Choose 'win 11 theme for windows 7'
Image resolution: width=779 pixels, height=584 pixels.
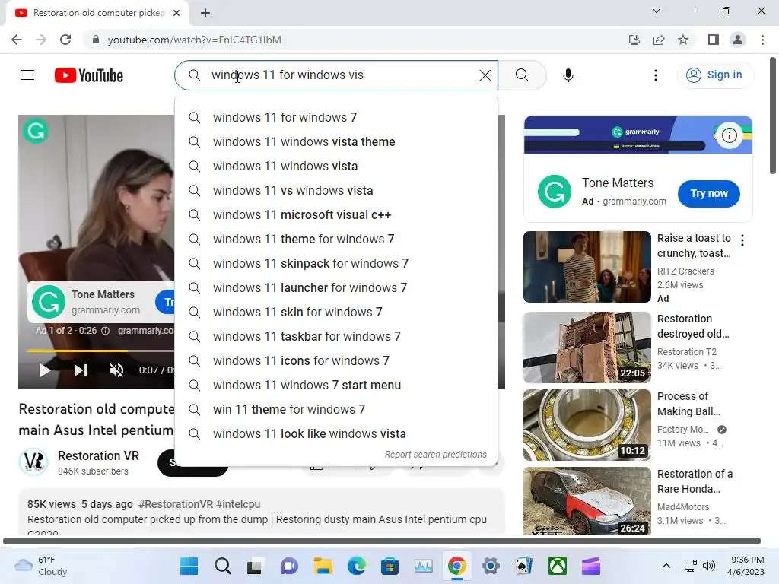click(336, 409)
